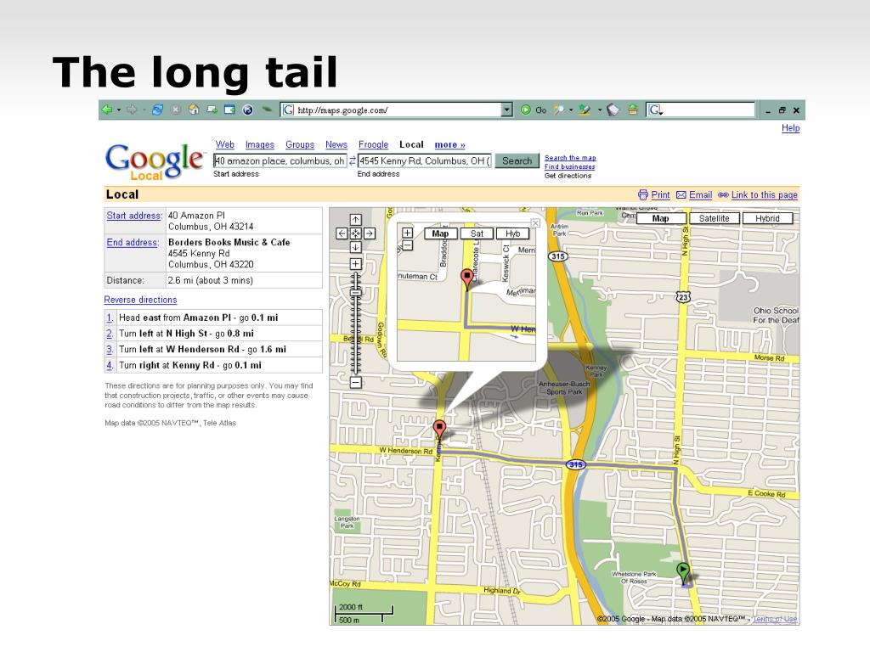Image resolution: width=870 pixels, height=652 pixels.
Task: Click the Google Local logo
Action: 155,161
